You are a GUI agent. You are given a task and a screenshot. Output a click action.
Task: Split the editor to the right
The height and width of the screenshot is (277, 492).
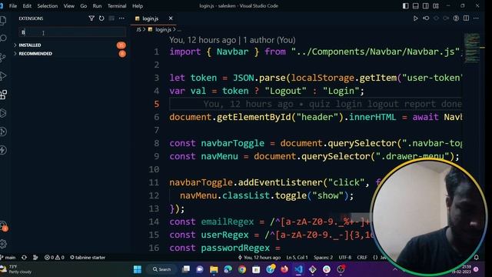pos(467,18)
